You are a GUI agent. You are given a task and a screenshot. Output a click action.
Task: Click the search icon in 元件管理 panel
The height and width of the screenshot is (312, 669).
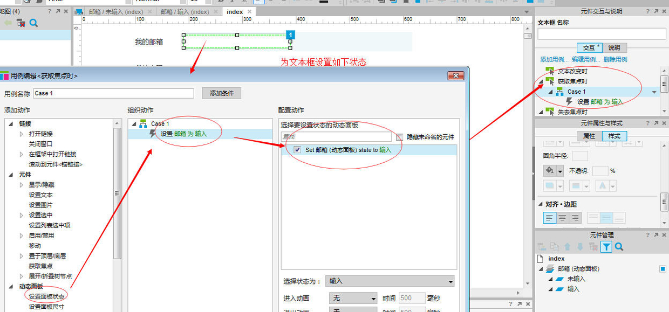[619, 247]
